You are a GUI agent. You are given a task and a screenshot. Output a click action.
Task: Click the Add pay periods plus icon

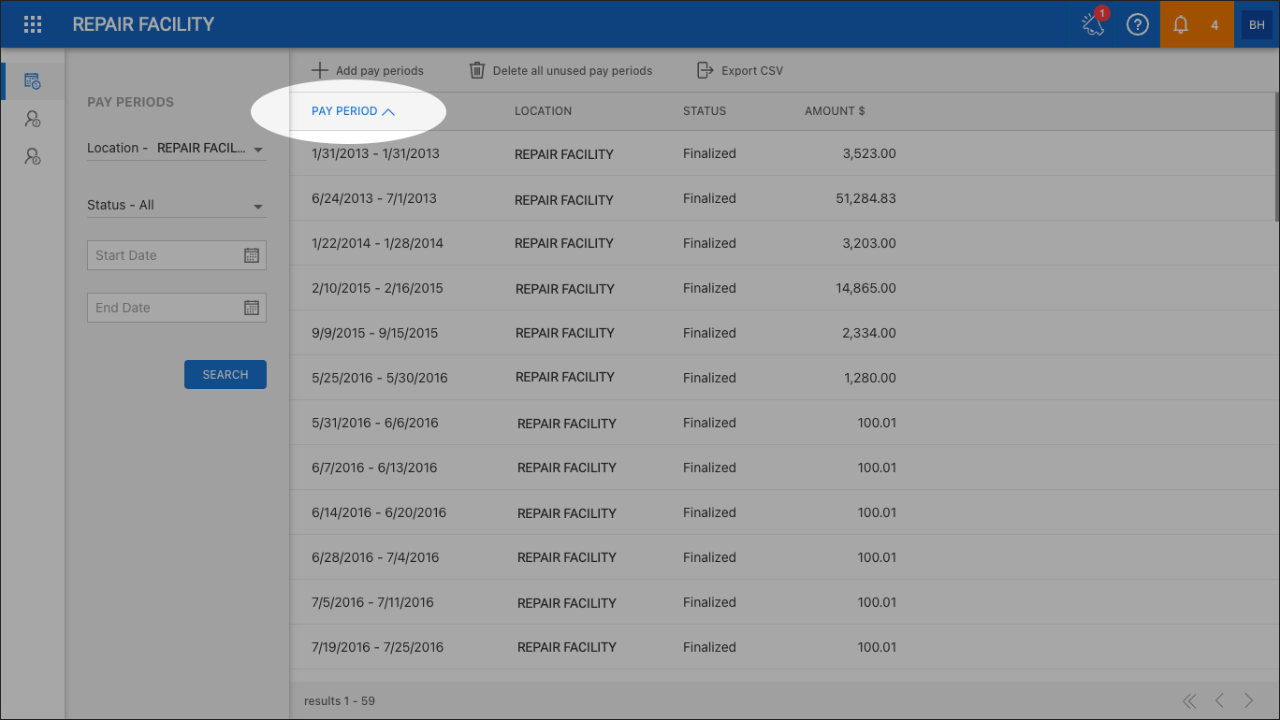(320, 70)
